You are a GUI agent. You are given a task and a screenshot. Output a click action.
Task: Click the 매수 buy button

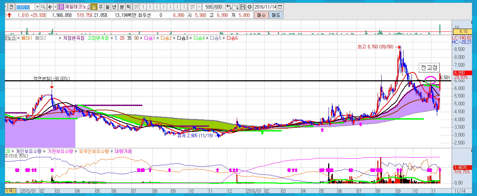point(261,15)
